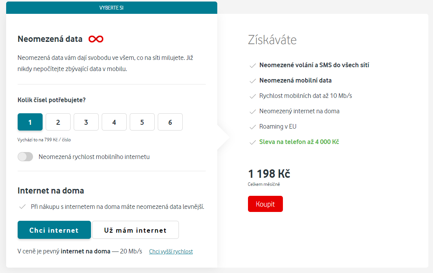Select 4 numbers for the plan

coord(114,122)
